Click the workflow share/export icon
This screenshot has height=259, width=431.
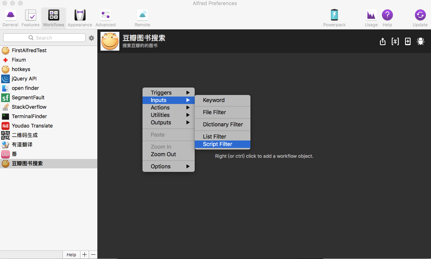tap(383, 42)
